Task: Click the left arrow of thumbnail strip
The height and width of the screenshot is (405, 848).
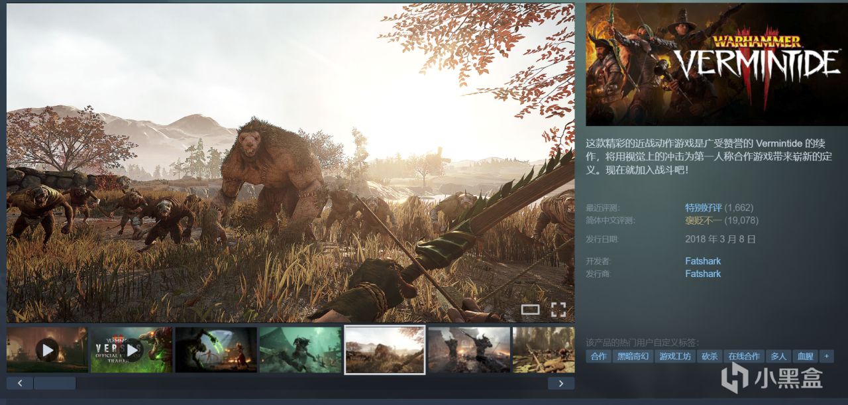Action: (x=20, y=383)
